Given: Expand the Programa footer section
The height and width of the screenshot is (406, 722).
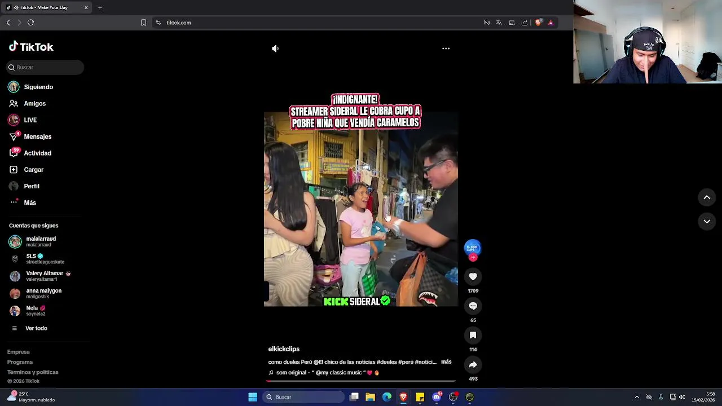Looking at the screenshot, I should click(20, 362).
